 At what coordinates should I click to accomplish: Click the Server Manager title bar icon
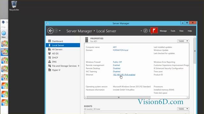click(47, 23)
